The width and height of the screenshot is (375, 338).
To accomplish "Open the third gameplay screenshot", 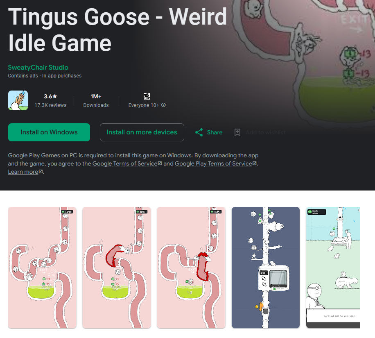I will pyautogui.click(x=191, y=268).
